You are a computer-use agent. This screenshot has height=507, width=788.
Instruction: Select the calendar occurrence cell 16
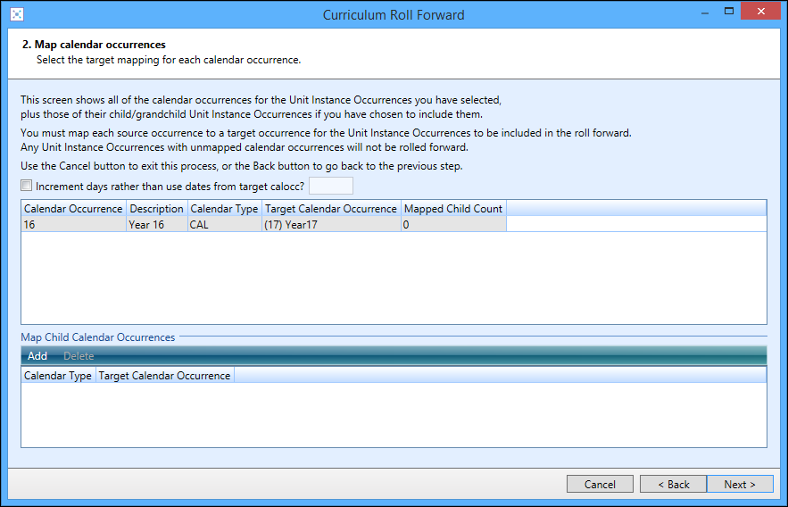tap(73, 225)
